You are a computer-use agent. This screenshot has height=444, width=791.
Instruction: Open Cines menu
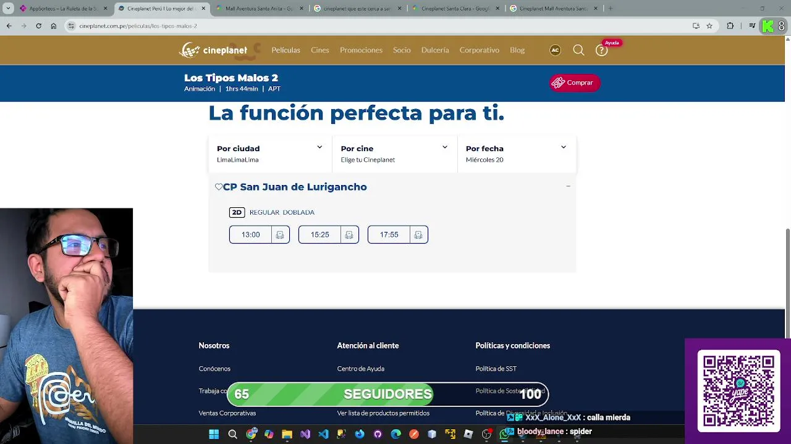point(320,50)
